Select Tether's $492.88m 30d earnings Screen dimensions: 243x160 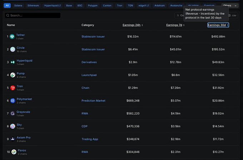coord(218,37)
